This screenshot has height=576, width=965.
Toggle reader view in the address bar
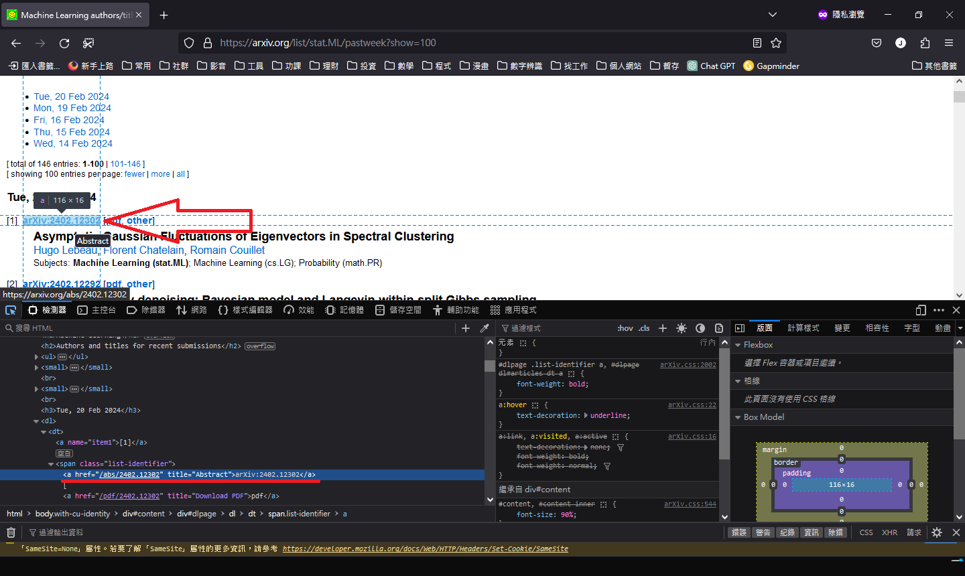pos(757,43)
